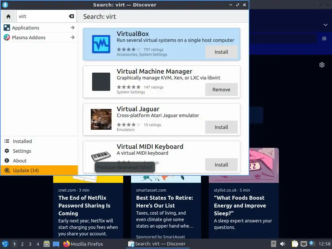Go to the Discover home page
The width and height of the screenshot is (332, 249).
[x=8, y=17]
